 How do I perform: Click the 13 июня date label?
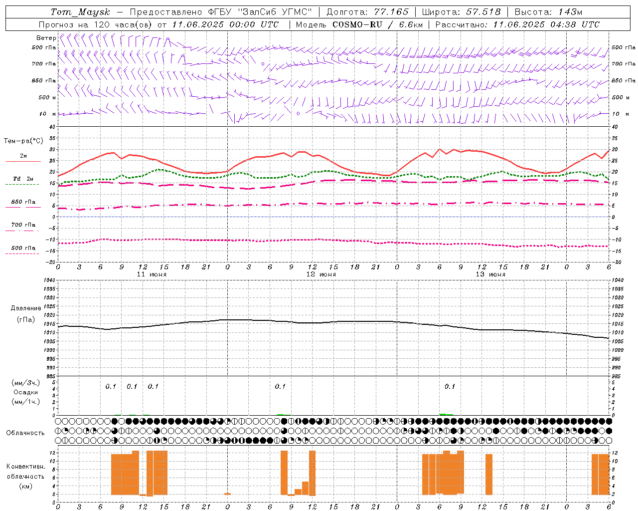490,274
